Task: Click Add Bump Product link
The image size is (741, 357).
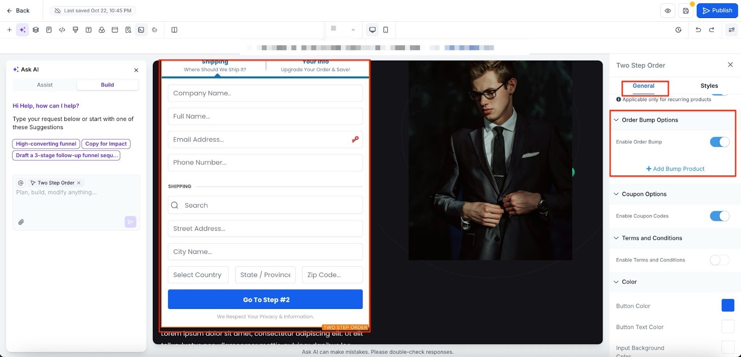Action: coord(675,169)
